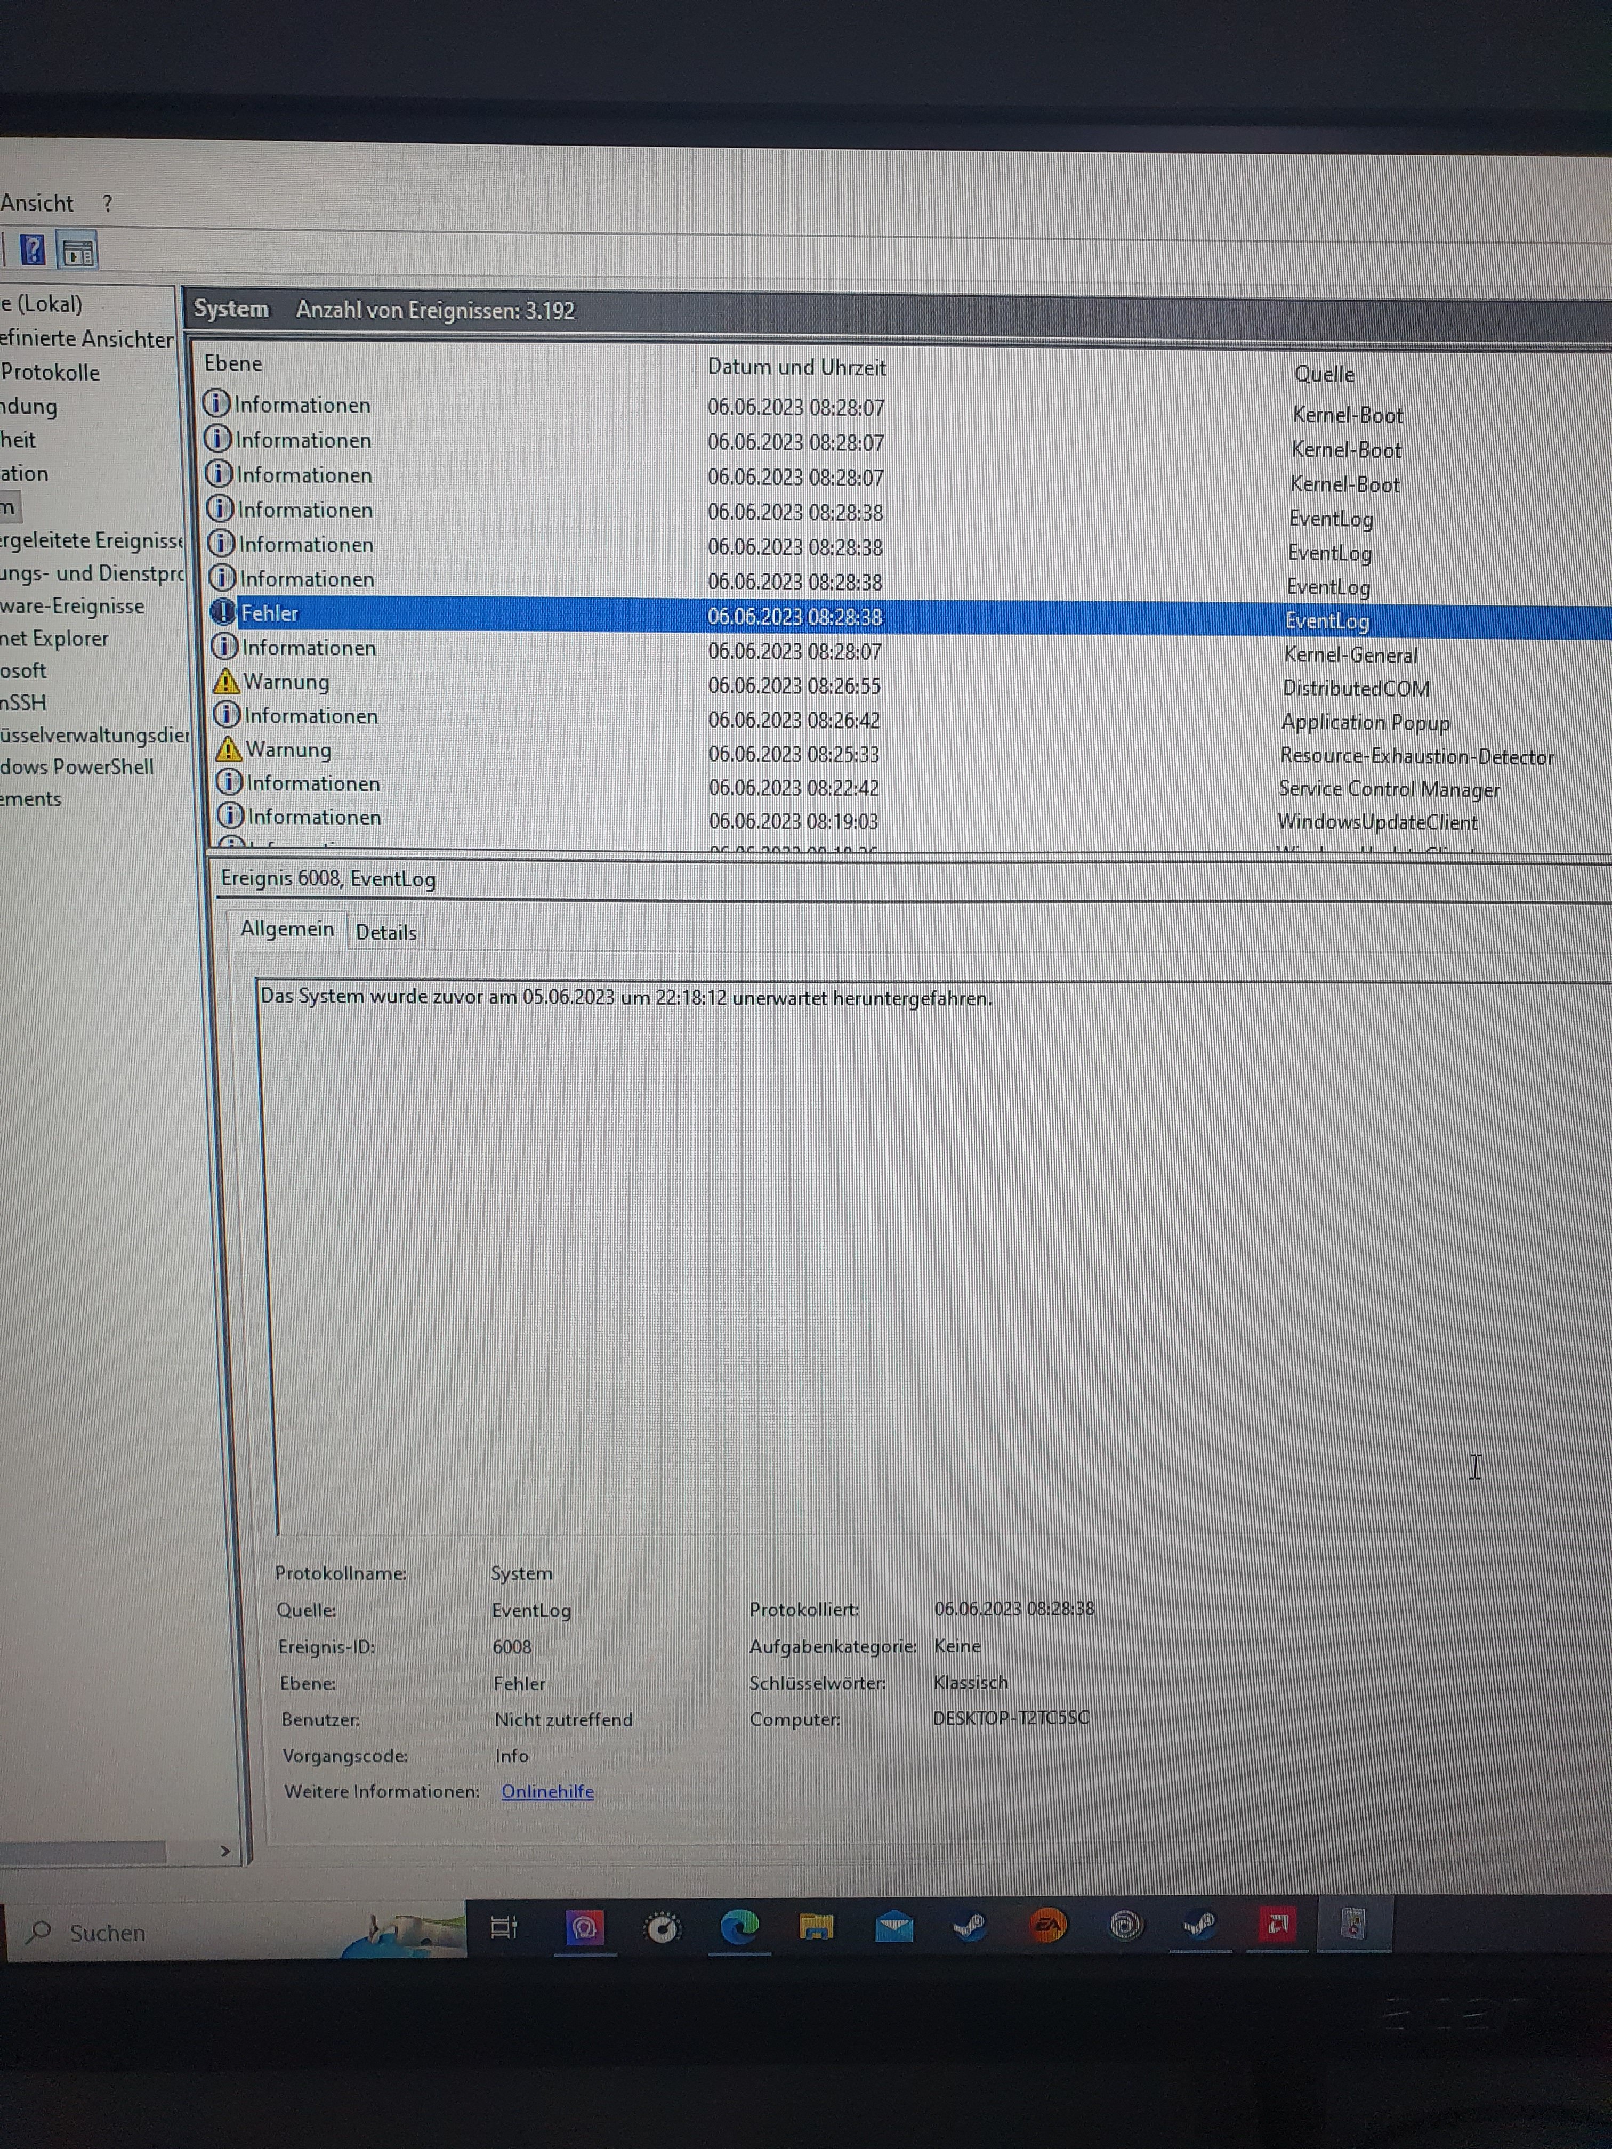This screenshot has height=2149, width=1612.
Task: Switch to the Details tab
Action: point(386,933)
